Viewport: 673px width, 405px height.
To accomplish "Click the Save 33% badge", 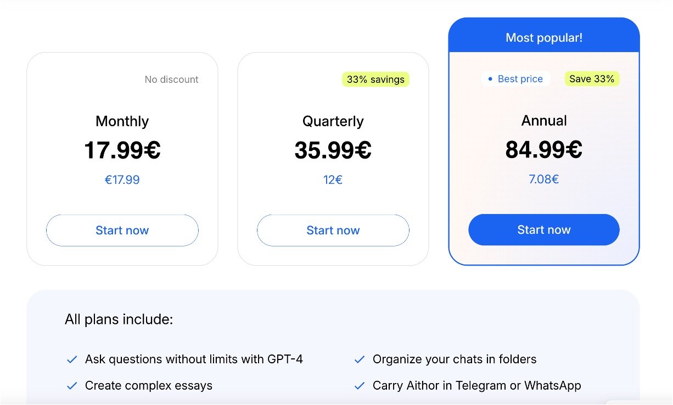I will coord(592,79).
